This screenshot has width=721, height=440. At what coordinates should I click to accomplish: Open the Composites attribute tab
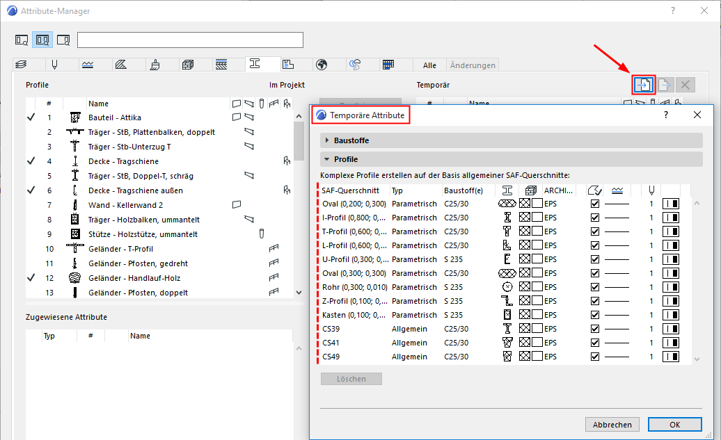[x=221, y=65]
